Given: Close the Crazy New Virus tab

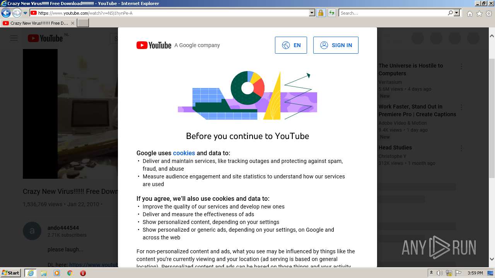Looking at the screenshot, I should click(73, 23).
